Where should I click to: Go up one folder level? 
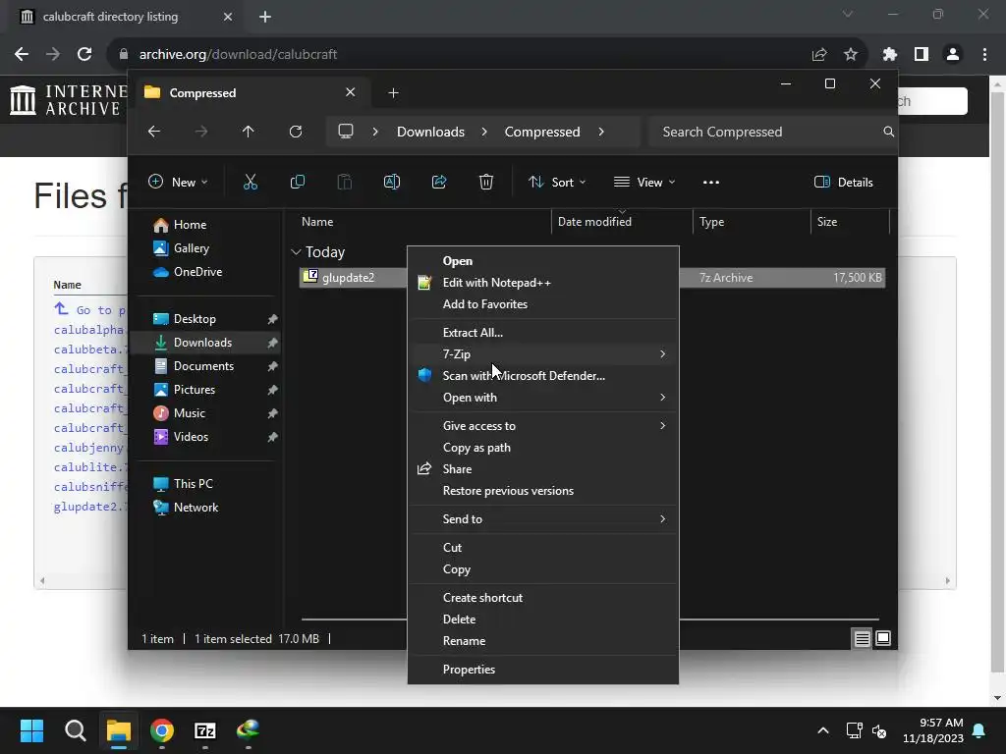(x=249, y=132)
